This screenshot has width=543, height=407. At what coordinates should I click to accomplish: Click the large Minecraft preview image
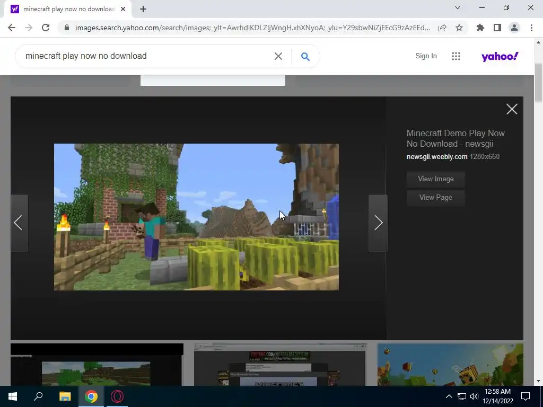(x=196, y=217)
